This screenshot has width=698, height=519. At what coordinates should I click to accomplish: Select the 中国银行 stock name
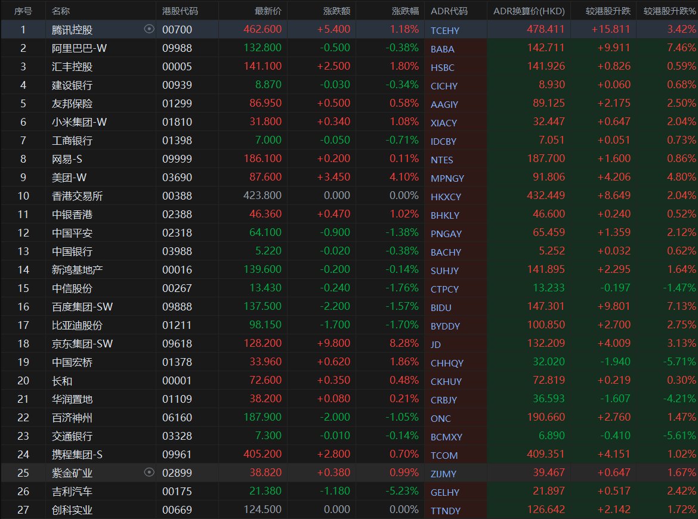[x=72, y=251]
